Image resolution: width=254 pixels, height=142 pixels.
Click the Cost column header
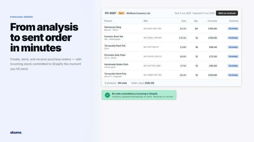[x=184, y=21]
